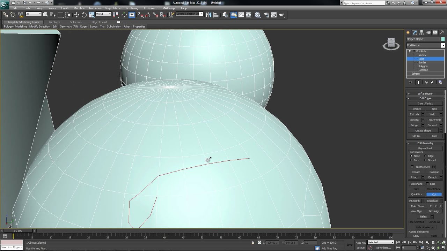The width and height of the screenshot is (447, 251).
Task: Open the Modifiers menu
Action: coord(79,8)
